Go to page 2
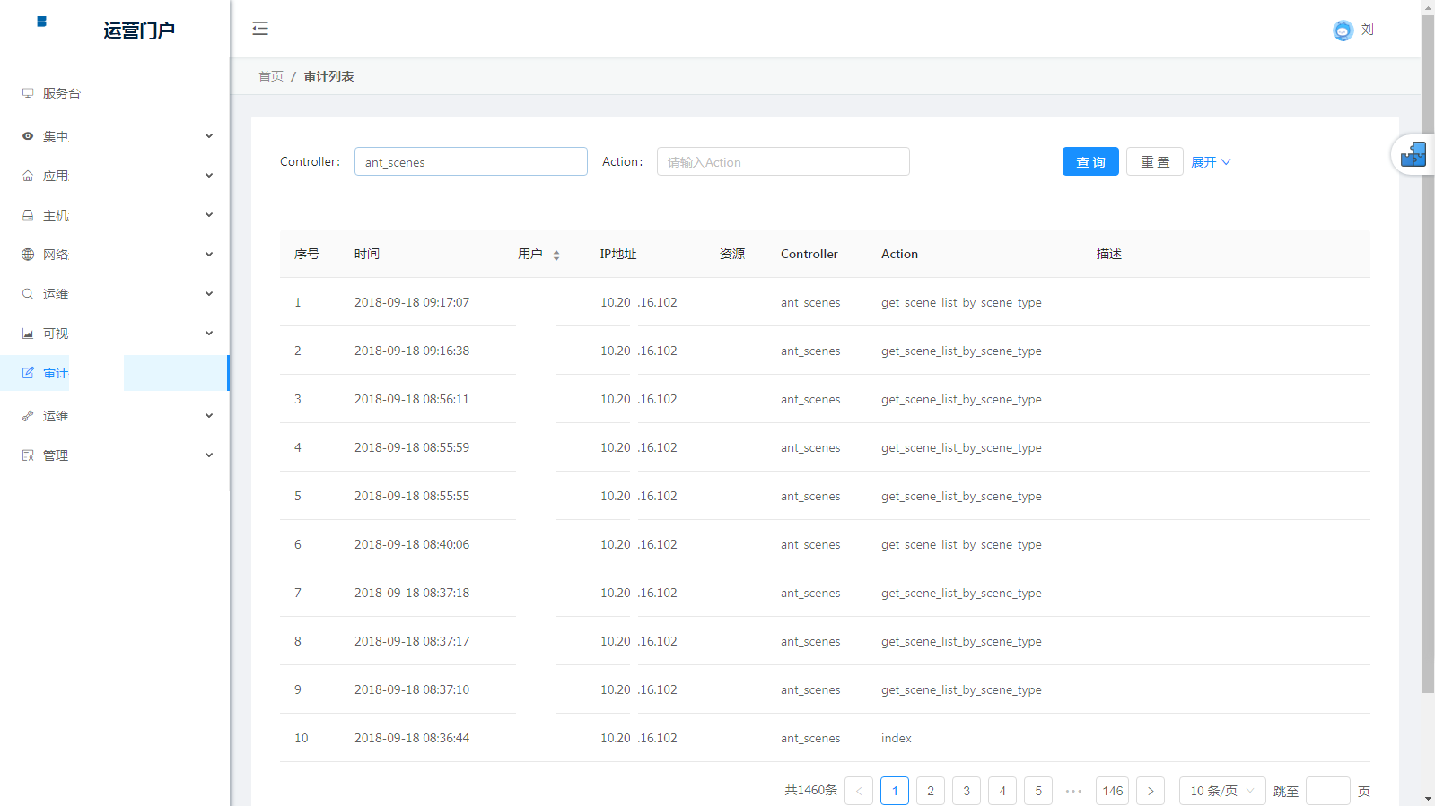This screenshot has width=1435, height=806. (x=931, y=791)
